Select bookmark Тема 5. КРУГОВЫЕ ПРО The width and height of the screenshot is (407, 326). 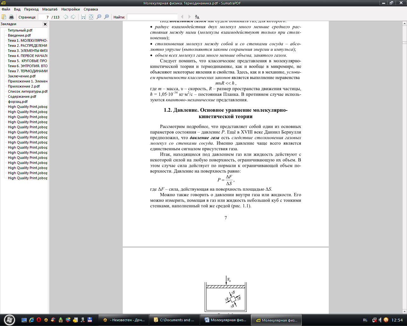(27, 61)
